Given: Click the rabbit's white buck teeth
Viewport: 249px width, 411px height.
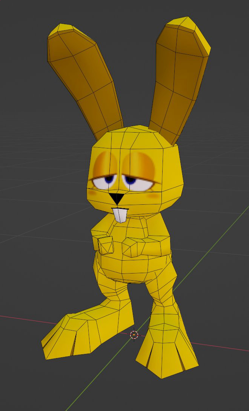Looking at the screenshot, I should point(120,215).
